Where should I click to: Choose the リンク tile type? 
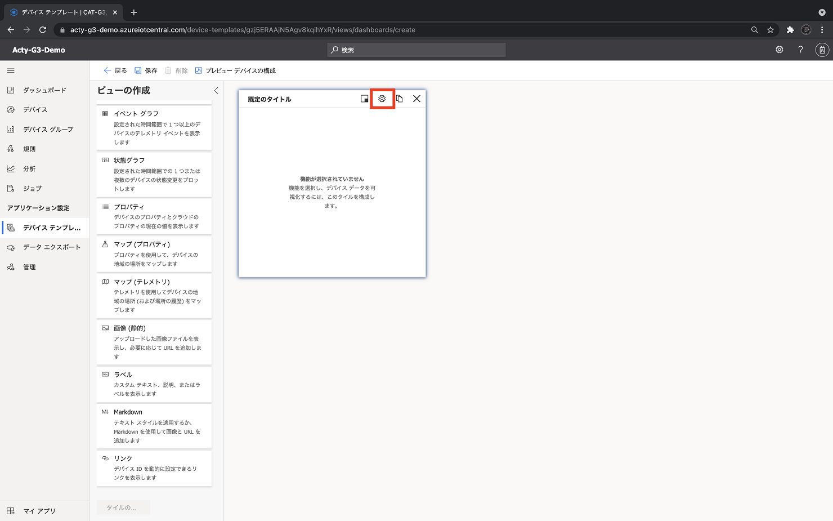point(154,467)
